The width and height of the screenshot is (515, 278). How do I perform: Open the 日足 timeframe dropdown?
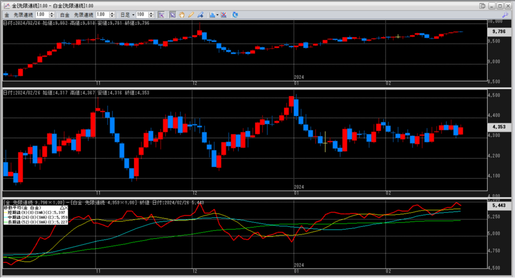click(x=133, y=15)
